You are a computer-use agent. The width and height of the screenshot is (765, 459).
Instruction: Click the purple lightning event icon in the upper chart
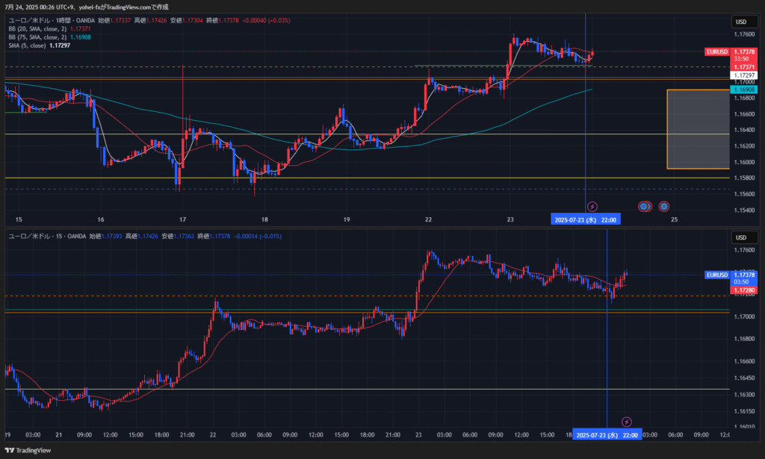tap(592, 206)
